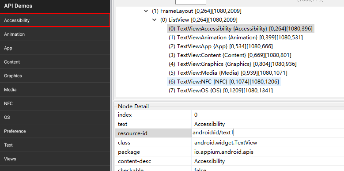Select TextView:Animation node in hierarchy tree

click(x=236, y=38)
